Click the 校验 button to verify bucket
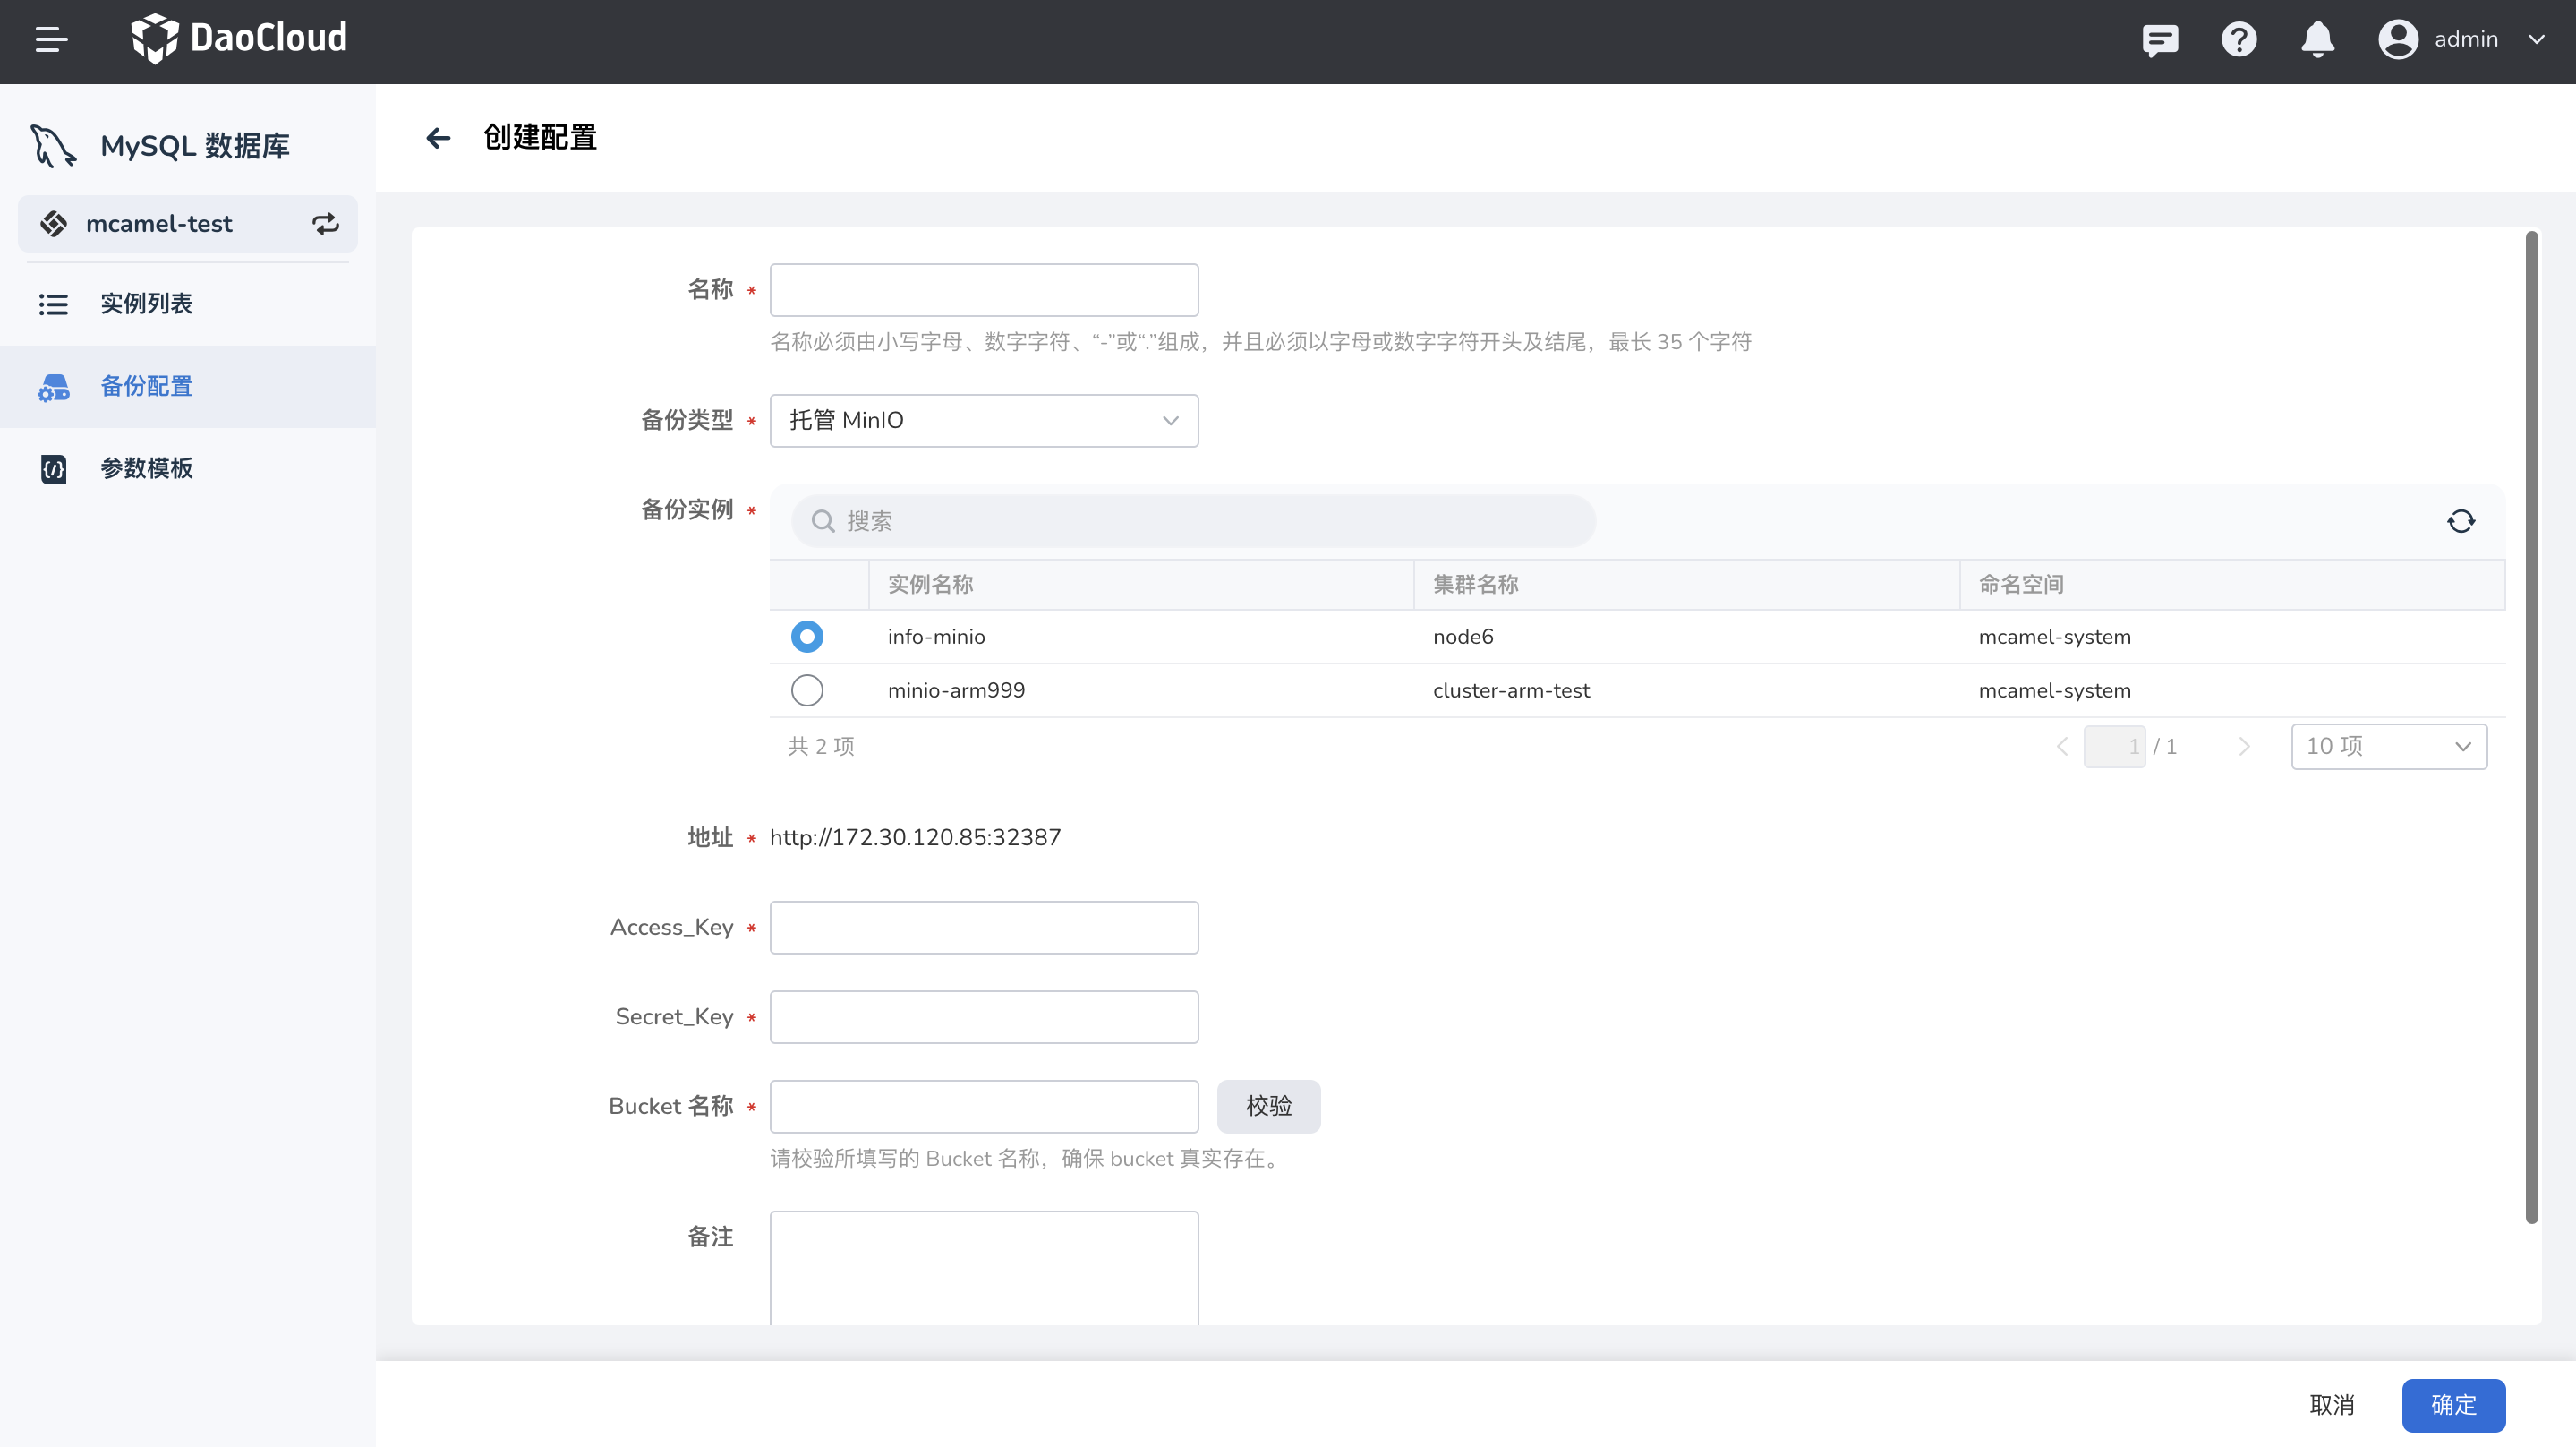Viewport: 2576px width, 1447px height. [1268, 1106]
